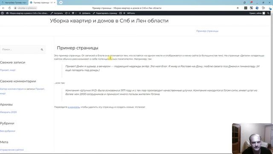
Task: Go back with the browser back arrow
Action: click(3, 8)
